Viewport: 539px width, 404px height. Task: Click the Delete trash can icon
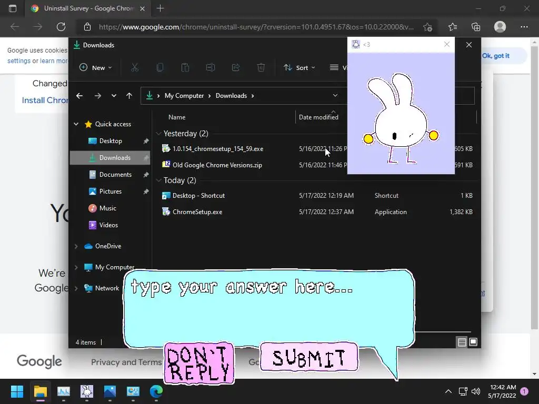tap(261, 68)
